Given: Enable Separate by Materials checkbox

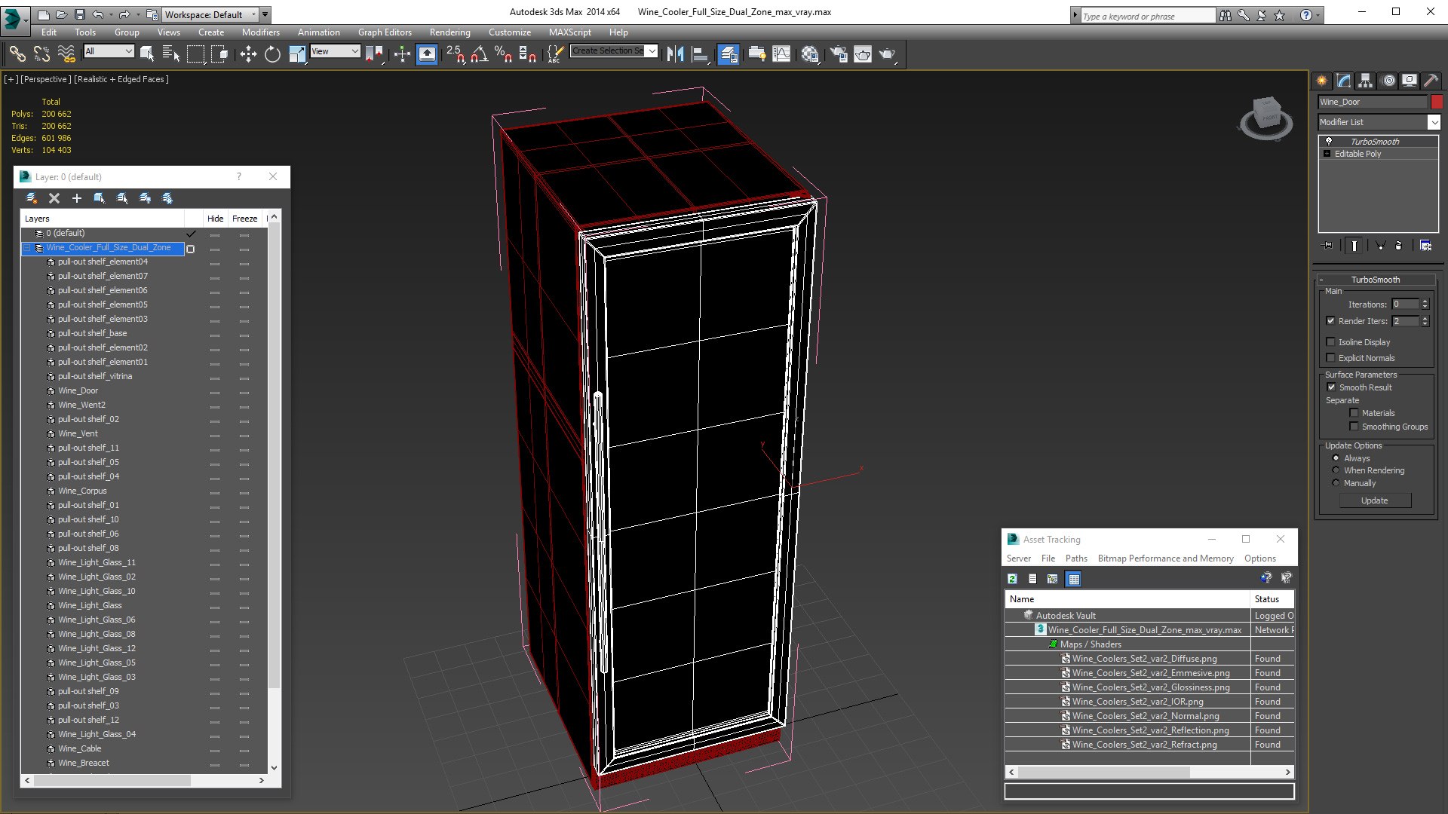Looking at the screenshot, I should tap(1354, 413).
